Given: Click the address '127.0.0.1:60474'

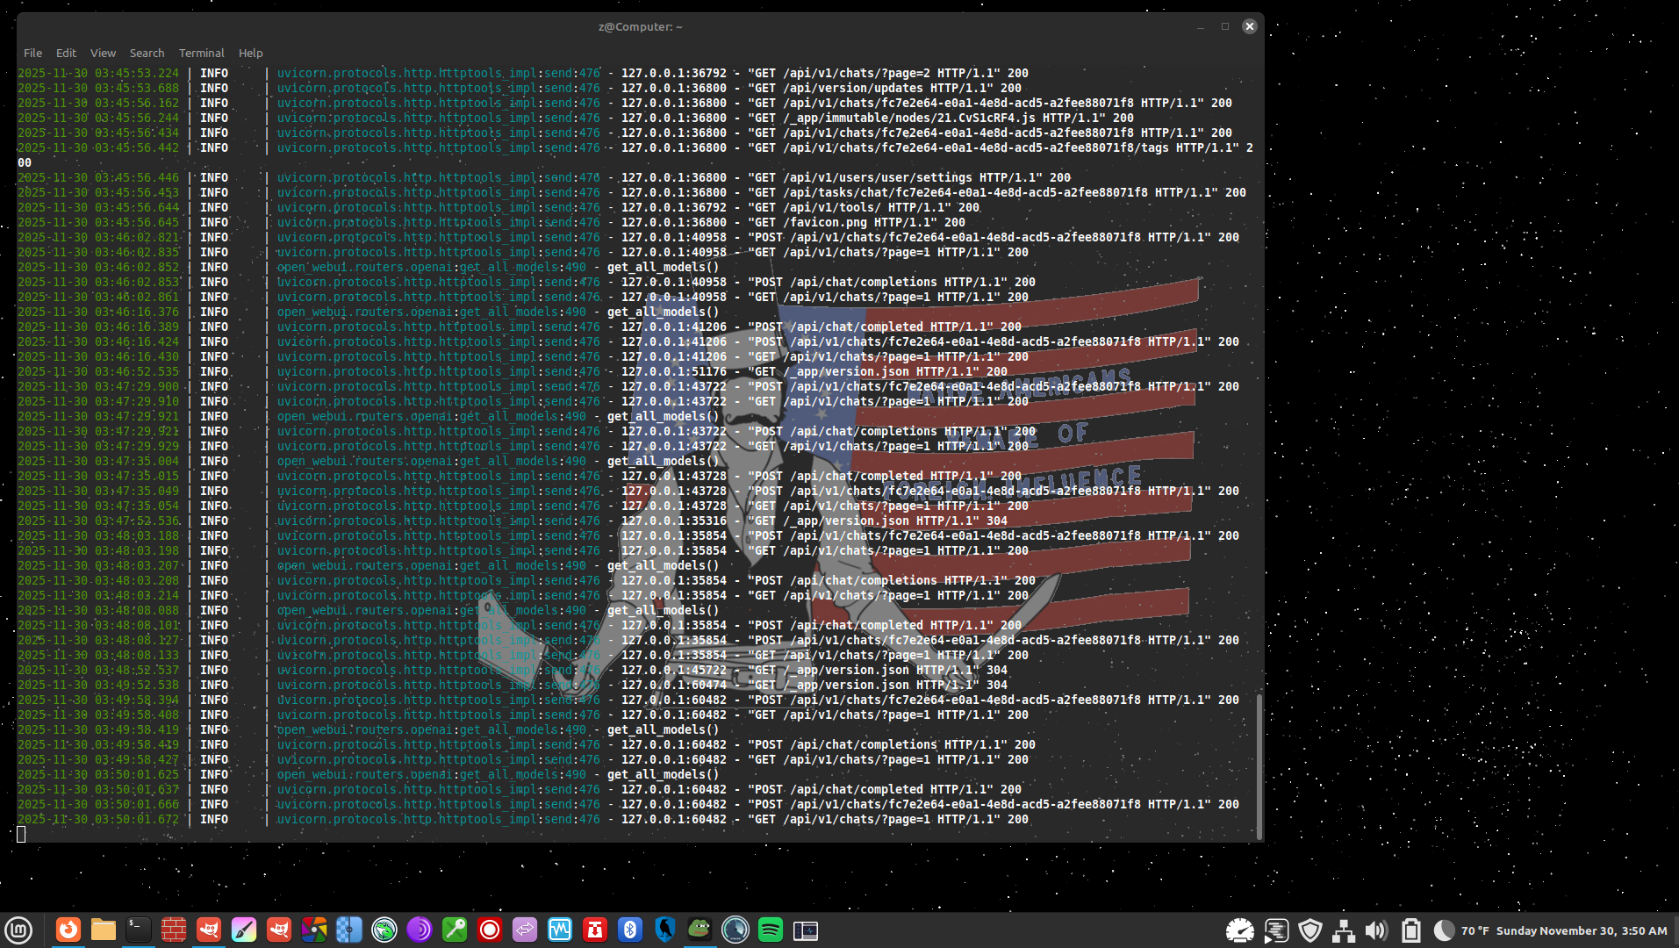Looking at the screenshot, I should coord(674,685).
